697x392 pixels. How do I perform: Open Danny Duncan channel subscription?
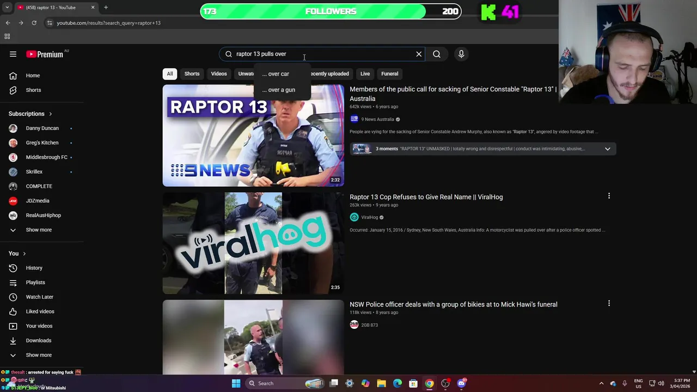[41, 128]
